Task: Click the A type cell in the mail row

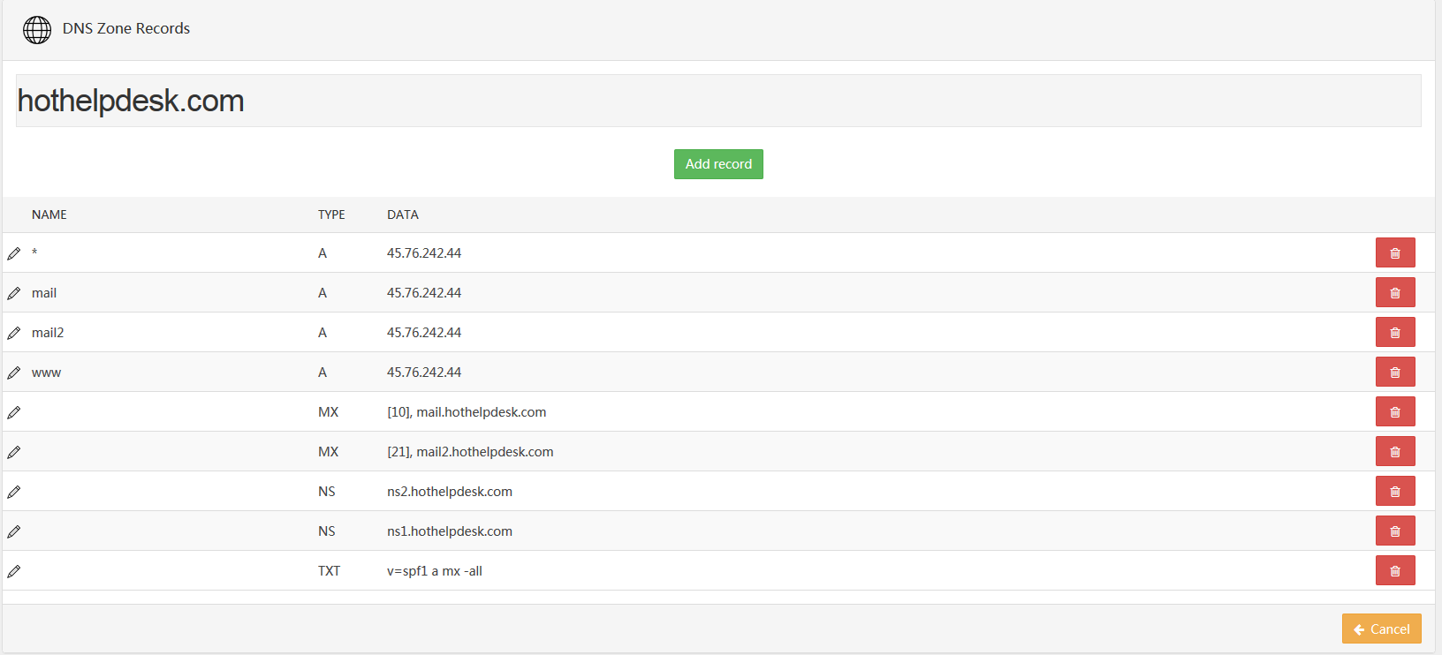Action: pos(323,293)
